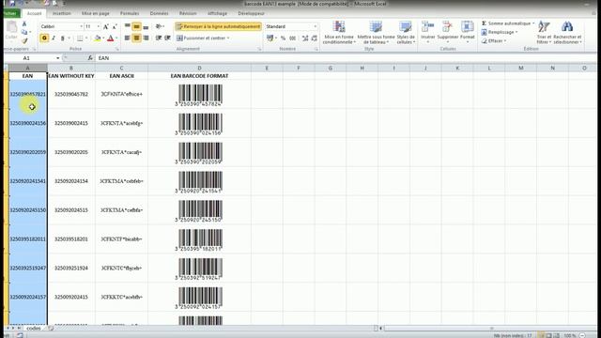
Task: Select the top vertical align icon
Action: click(x=128, y=26)
